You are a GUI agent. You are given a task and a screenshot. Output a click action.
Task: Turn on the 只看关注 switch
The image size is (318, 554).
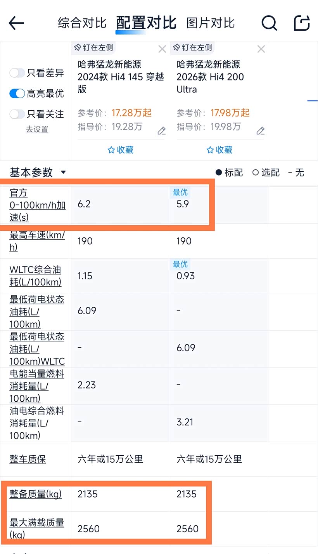pyautogui.click(x=17, y=114)
